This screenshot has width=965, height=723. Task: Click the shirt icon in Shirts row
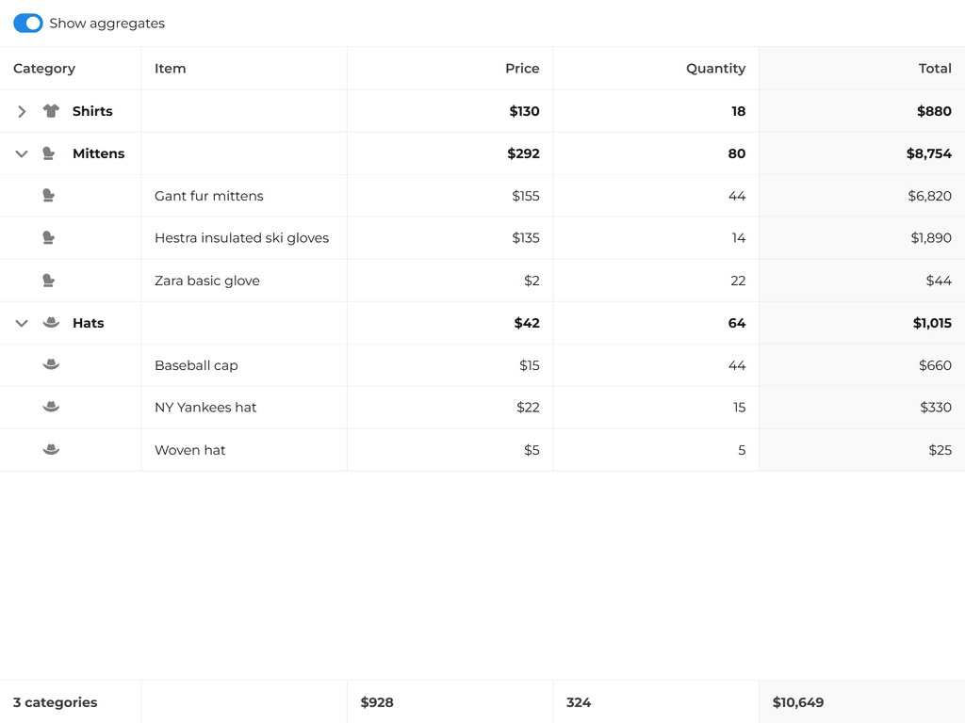[x=51, y=111]
